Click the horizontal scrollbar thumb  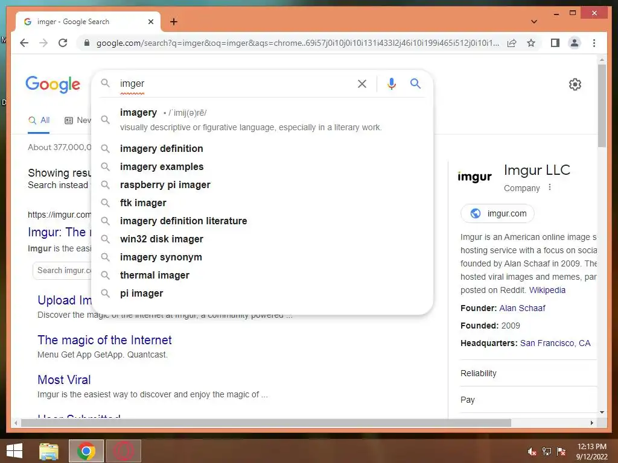[x=266, y=423]
